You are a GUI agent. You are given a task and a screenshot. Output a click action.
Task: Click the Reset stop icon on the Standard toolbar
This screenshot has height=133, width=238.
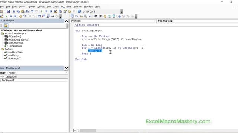point(51,11)
